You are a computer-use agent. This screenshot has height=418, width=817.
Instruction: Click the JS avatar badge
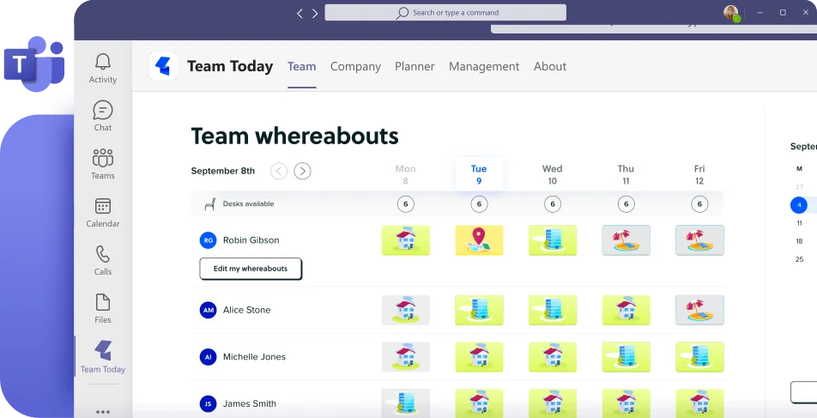tap(208, 404)
